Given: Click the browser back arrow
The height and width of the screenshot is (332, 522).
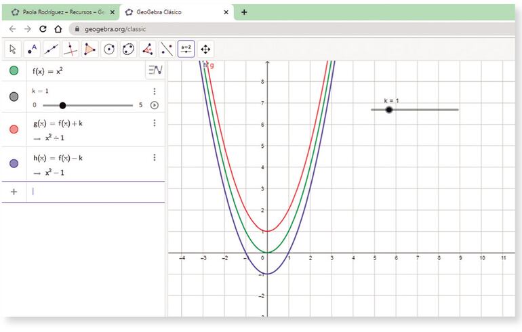Looking at the screenshot, I should tap(12, 29).
